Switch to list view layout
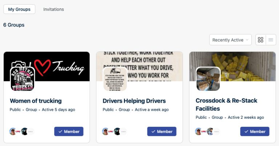Image resolution: width=279 pixels, height=146 pixels. coord(271,40)
